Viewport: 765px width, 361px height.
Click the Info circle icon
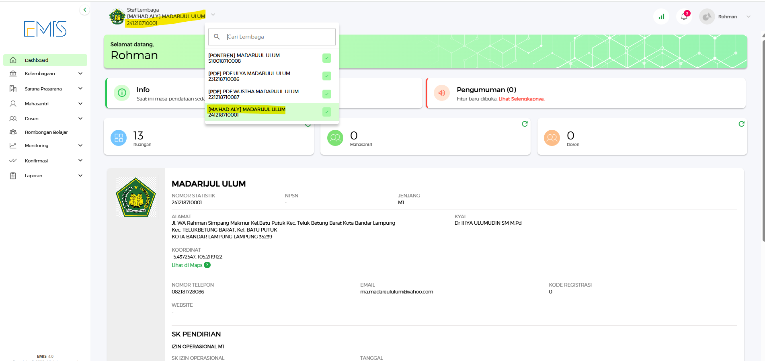(x=122, y=93)
